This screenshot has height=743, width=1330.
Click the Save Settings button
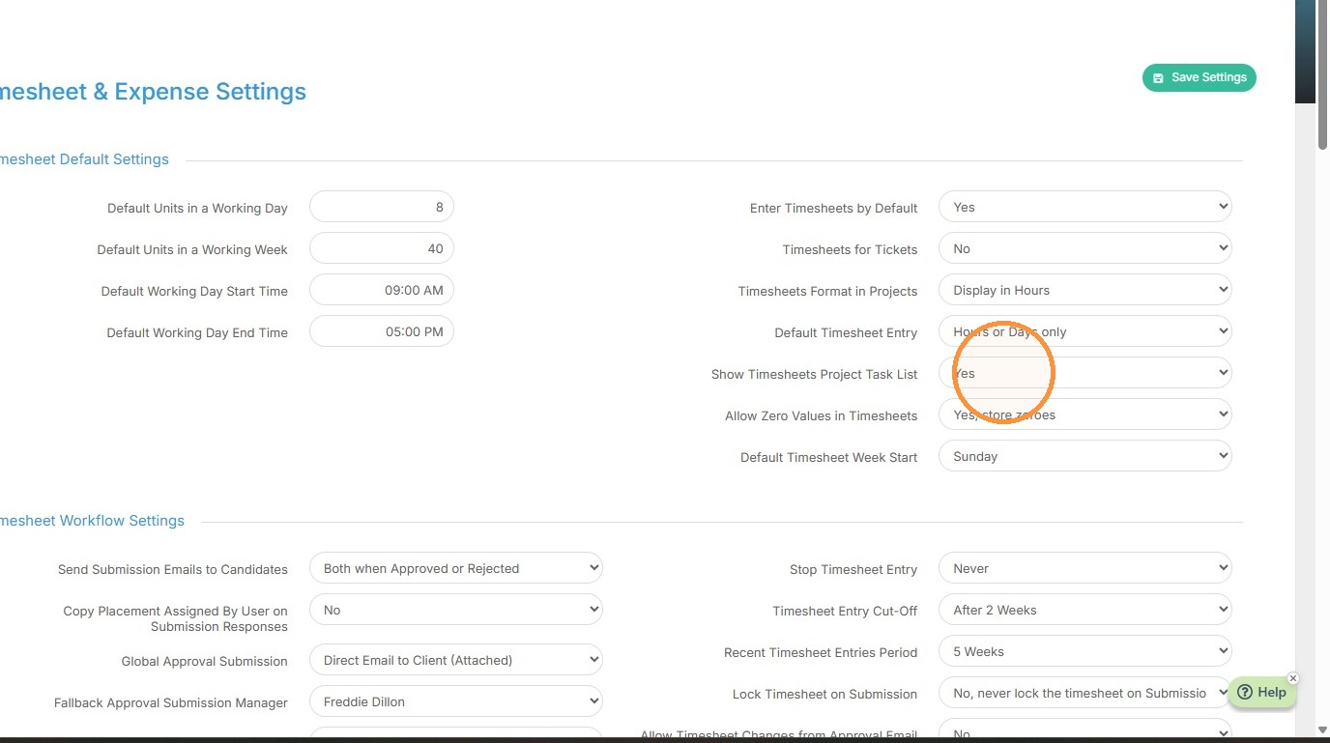point(1199,77)
